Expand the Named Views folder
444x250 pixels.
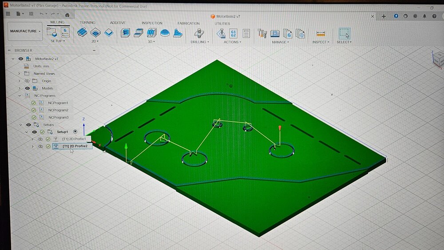pos(19,74)
